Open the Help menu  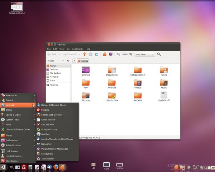[x=88, y=49]
